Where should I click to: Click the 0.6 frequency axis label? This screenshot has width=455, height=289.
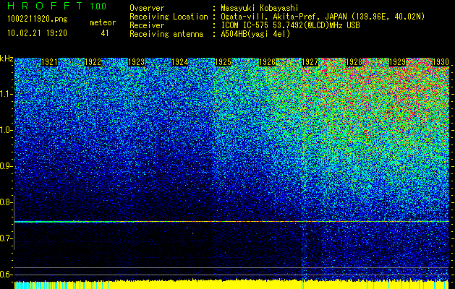pyautogui.click(x=7, y=275)
